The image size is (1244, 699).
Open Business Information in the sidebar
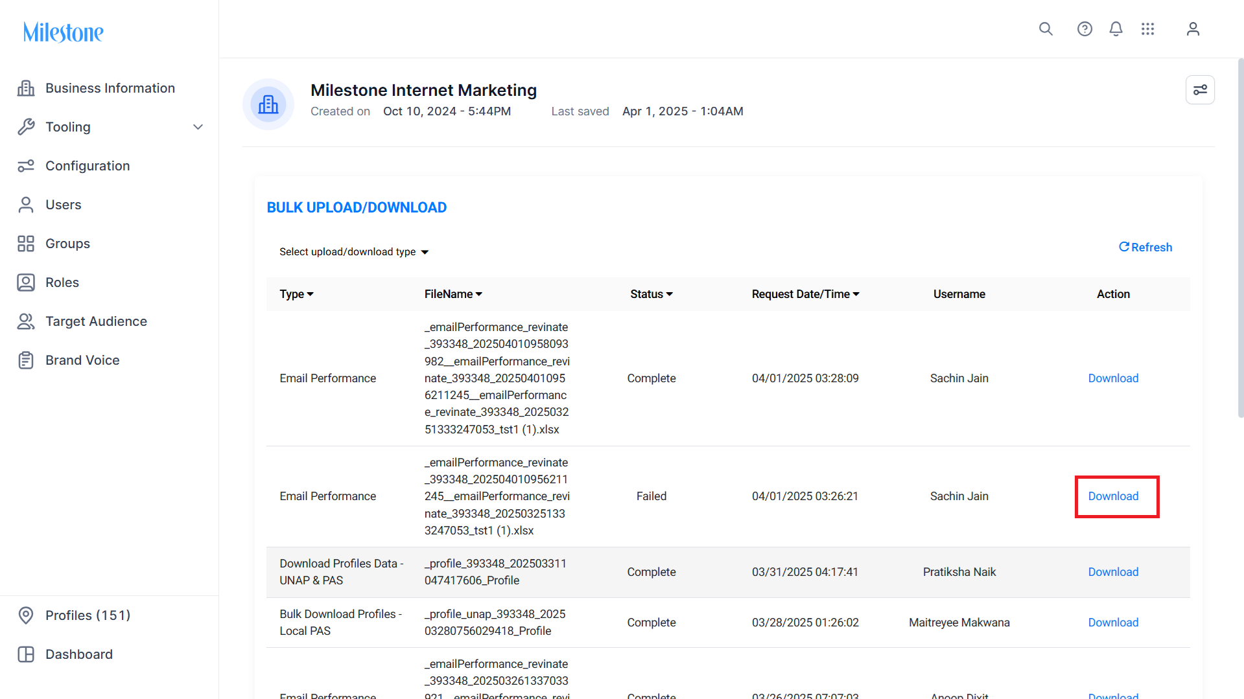pyautogui.click(x=109, y=88)
